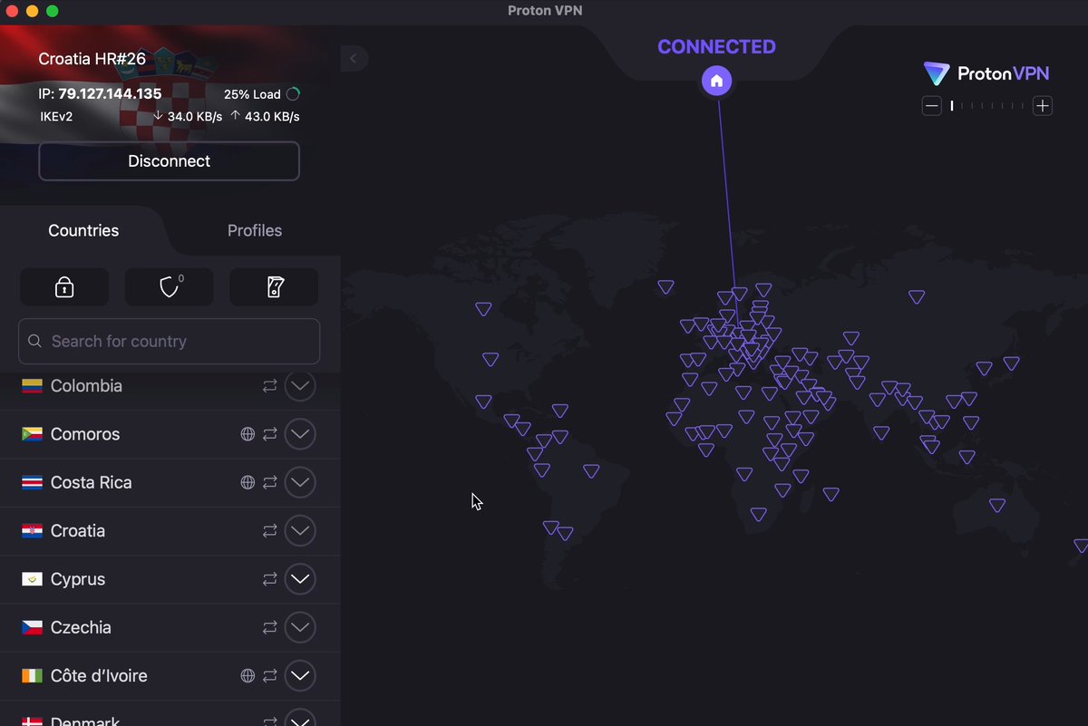Click Costa Rica P2P arrows icon

[270, 482]
